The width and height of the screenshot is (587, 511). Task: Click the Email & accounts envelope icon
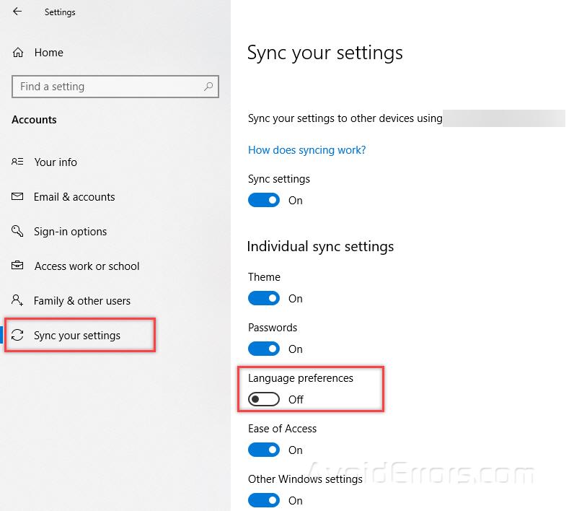point(18,197)
